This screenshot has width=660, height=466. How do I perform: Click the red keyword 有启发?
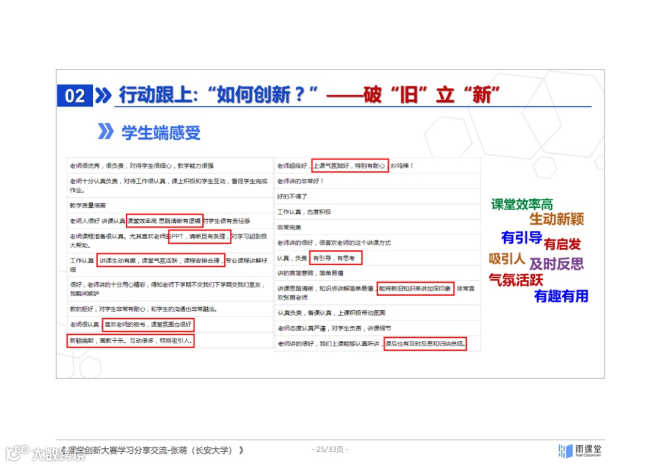pyautogui.click(x=562, y=244)
